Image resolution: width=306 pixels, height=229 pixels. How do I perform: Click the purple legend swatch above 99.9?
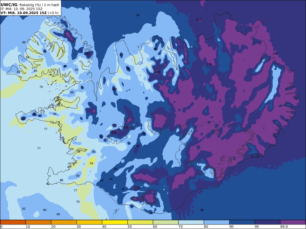[x=293, y=222]
